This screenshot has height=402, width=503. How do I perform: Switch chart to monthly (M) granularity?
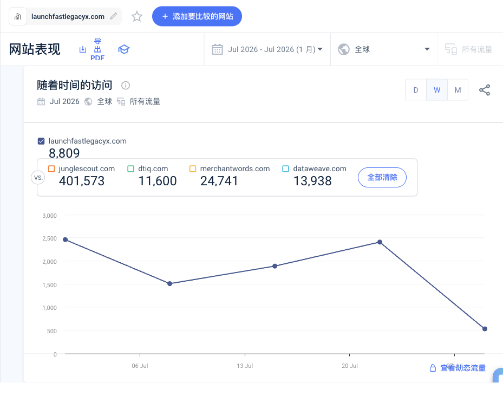pos(458,90)
